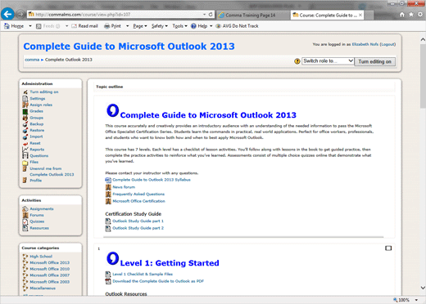Click the Files folder icon
The image size is (426, 304).
click(25, 163)
